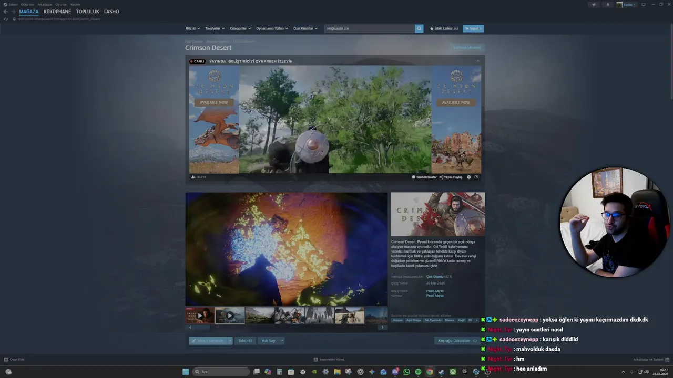Image resolution: width=673 pixels, height=378 pixels.
Task: Click Yayını Paylaş share button
Action: [x=451, y=177]
